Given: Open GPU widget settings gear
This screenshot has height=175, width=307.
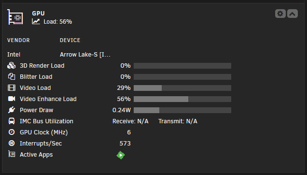Looking at the screenshot, I should pyautogui.click(x=280, y=14).
